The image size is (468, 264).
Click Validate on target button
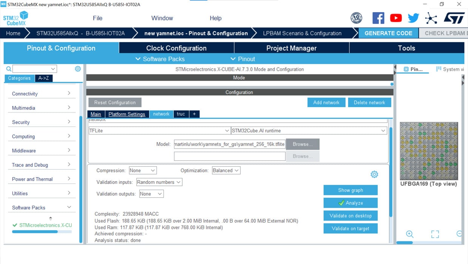pos(350,228)
